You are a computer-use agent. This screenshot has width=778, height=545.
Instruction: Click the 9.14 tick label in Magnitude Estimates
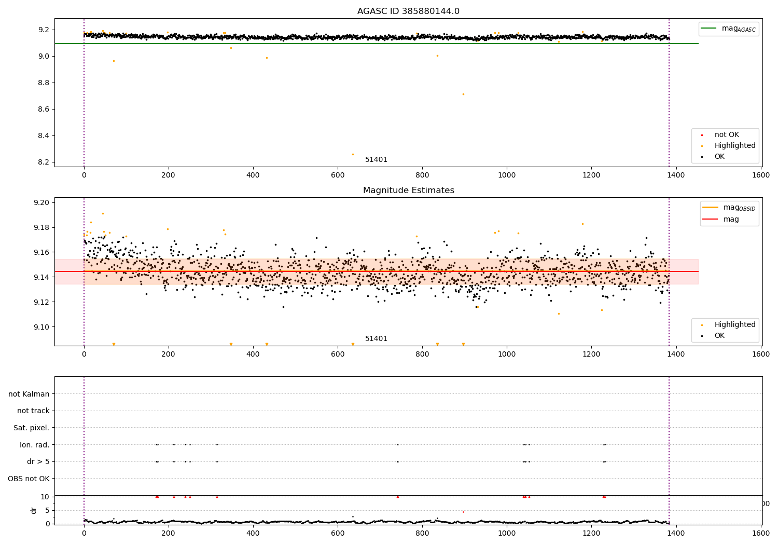point(42,277)
